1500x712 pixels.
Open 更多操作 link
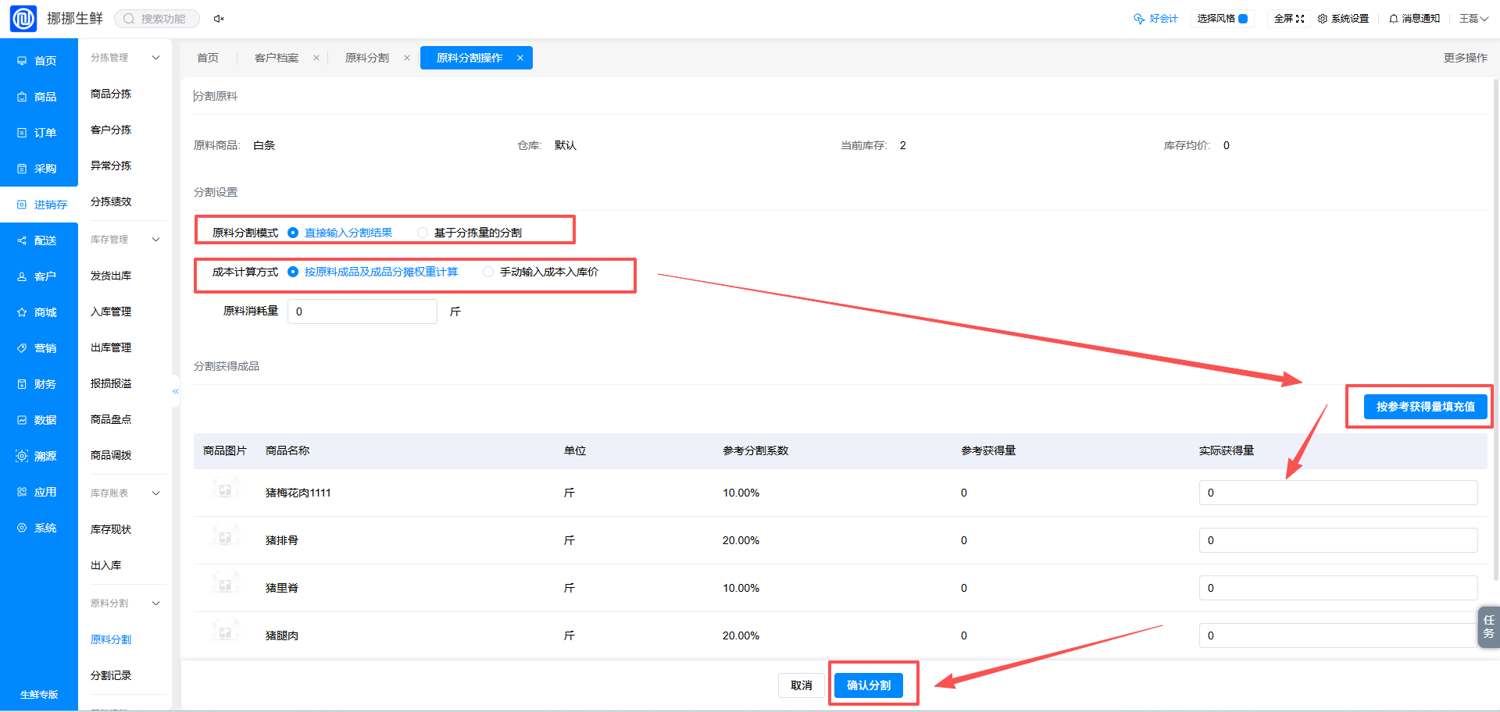pyautogui.click(x=1466, y=58)
